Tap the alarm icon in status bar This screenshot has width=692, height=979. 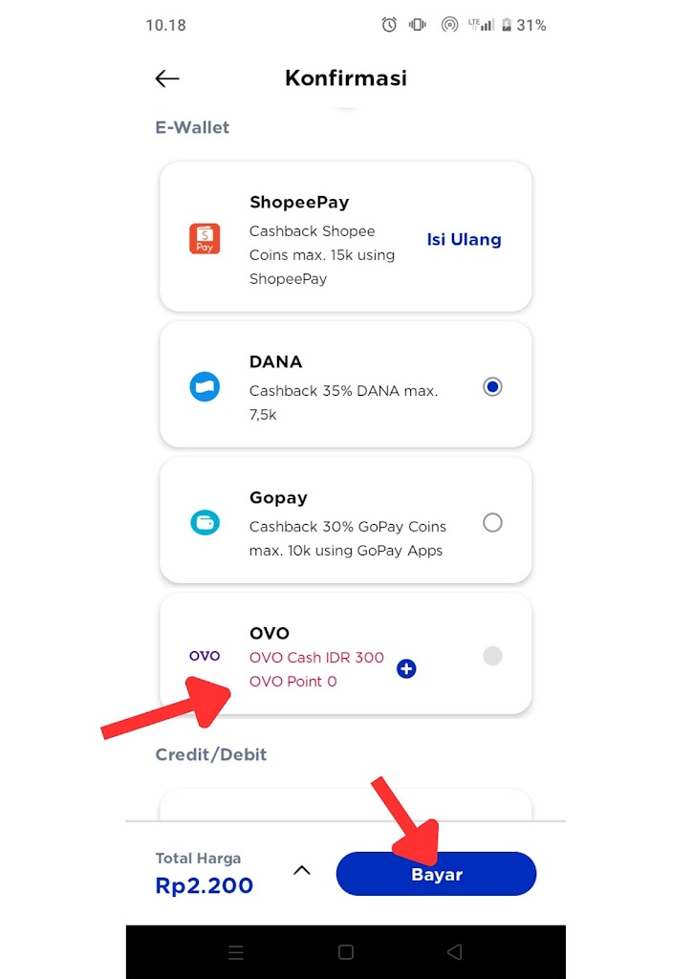point(389,25)
